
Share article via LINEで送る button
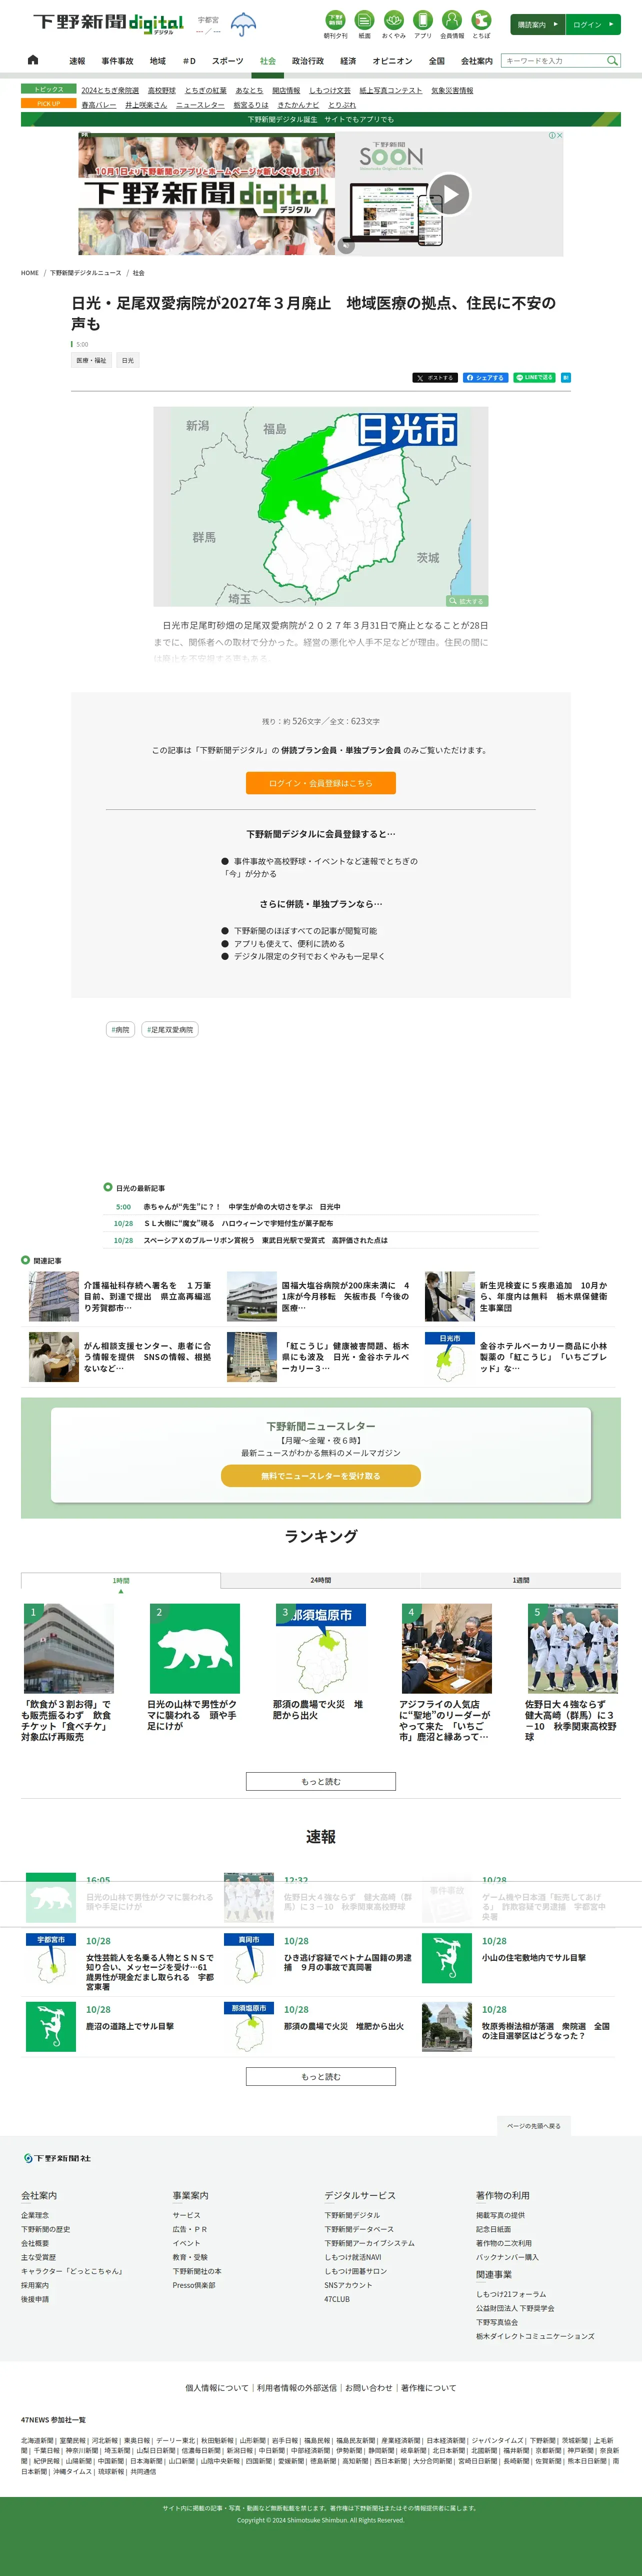click(534, 378)
